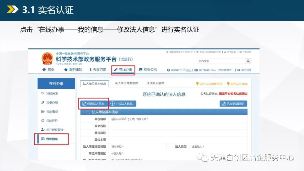Click the logout arrow icon
Screen dimensions: 304x171
(x=239, y=70)
